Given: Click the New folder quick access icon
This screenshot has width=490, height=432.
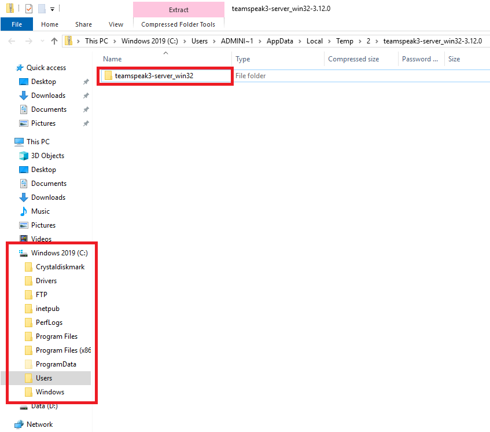Looking at the screenshot, I should [42, 9].
